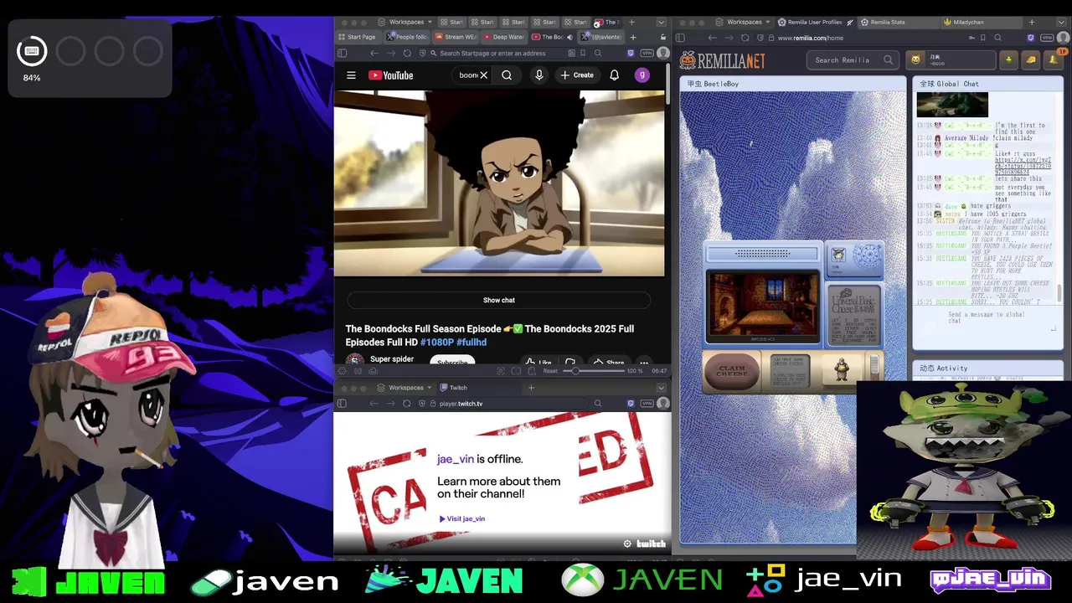This screenshot has width=1072, height=603.
Task: Toggle sidebar panel in YouTube browser window
Action: (342, 53)
